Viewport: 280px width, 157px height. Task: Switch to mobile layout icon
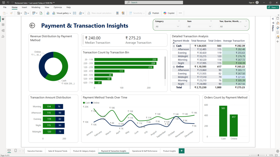click(x=16, y=151)
